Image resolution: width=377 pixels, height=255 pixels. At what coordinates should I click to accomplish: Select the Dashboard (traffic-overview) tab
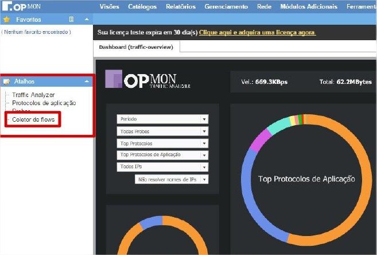click(x=136, y=47)
